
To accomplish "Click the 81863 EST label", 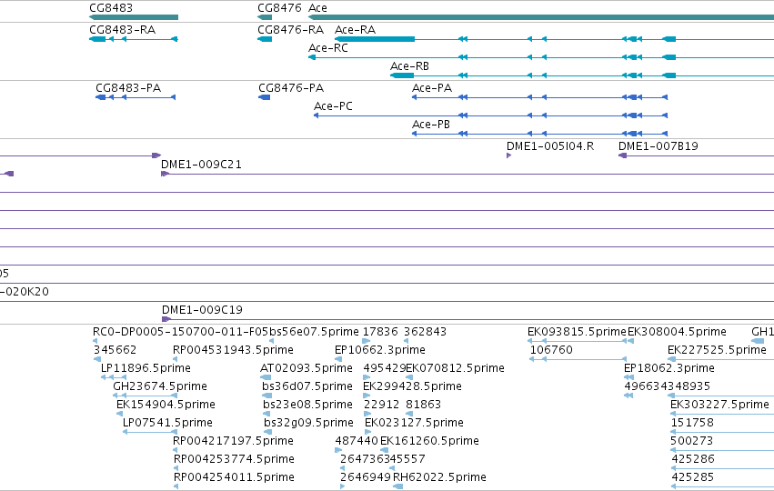I will [424, 405].
